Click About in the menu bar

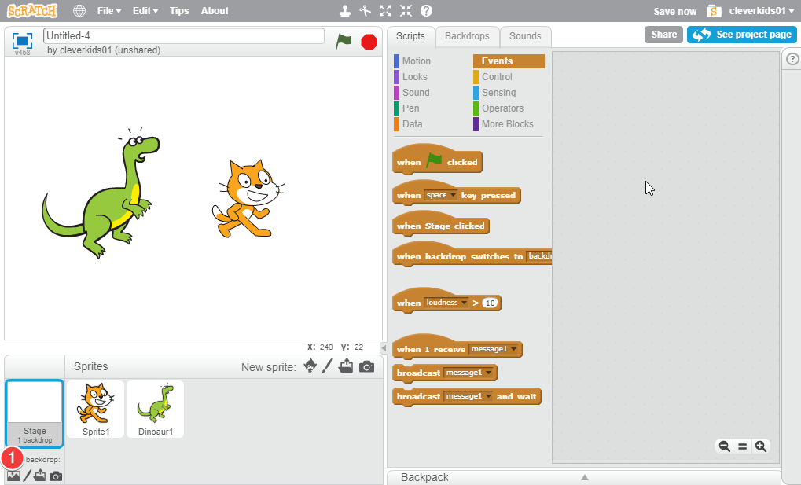pos(215,11)
